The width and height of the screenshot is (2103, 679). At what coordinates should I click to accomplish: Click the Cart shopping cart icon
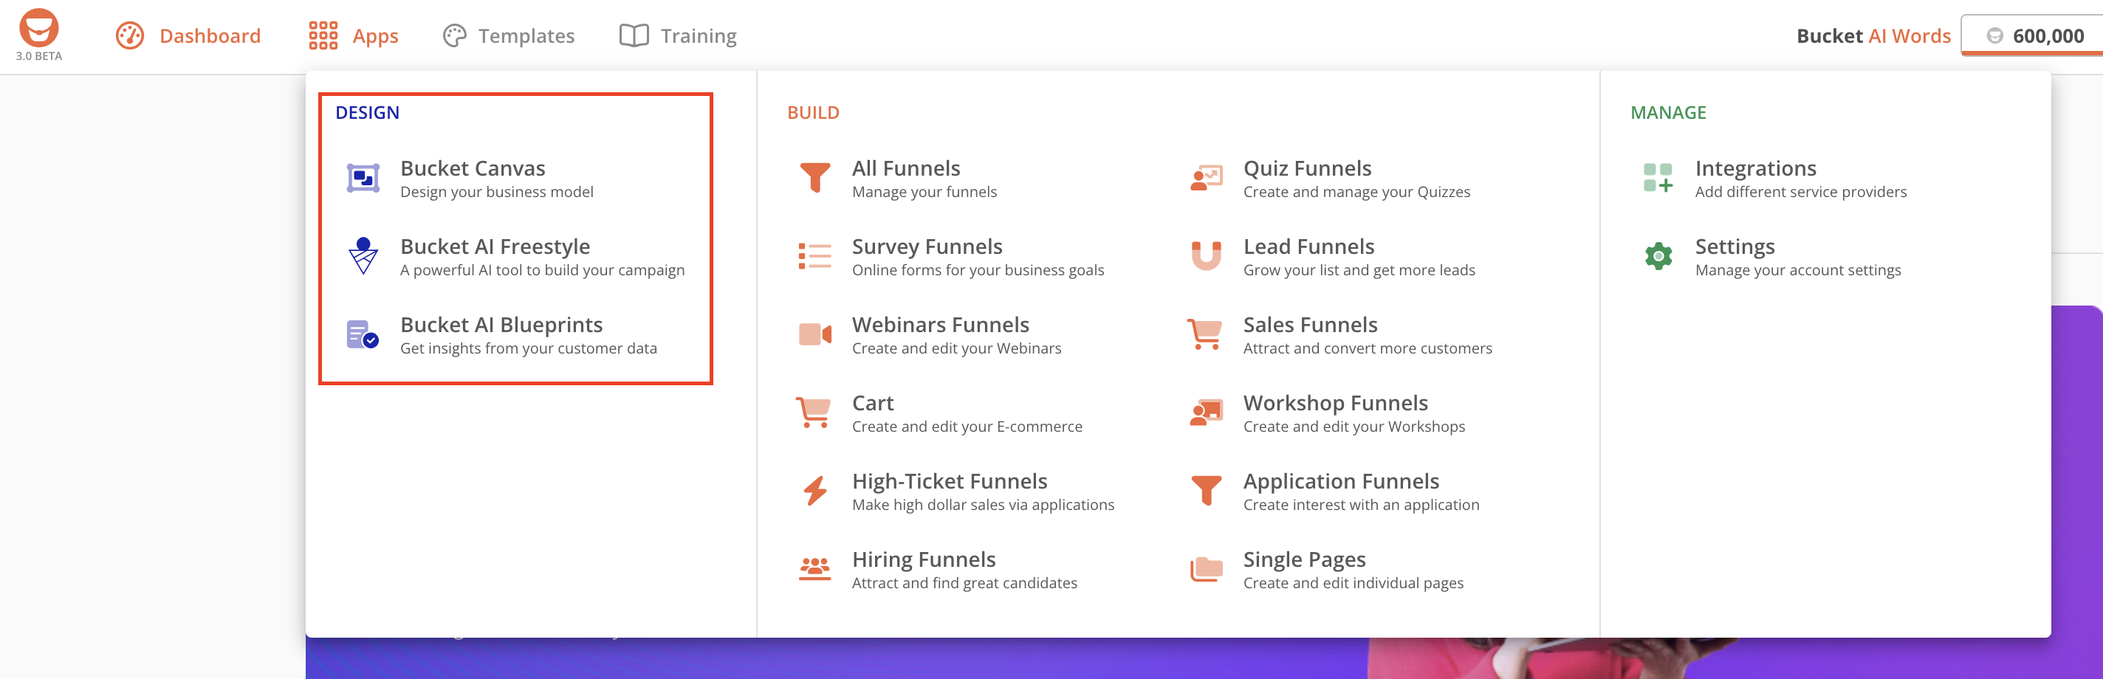(814, 413)
